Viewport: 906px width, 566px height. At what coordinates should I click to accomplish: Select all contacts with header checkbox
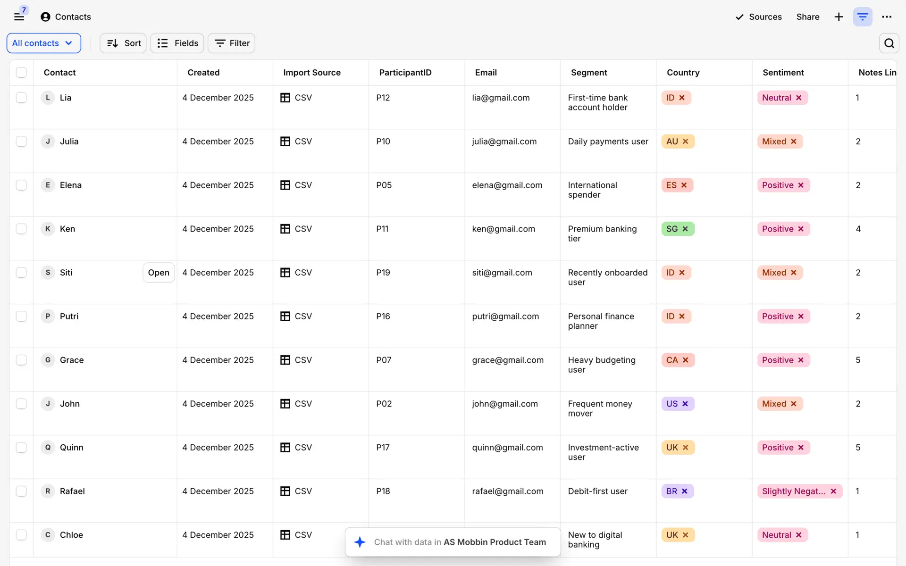click(21, 73)
